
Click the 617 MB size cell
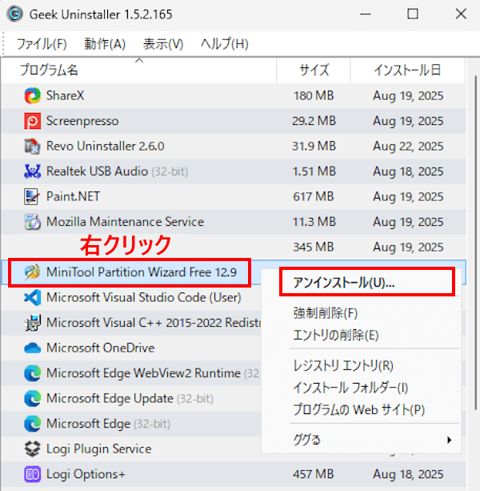[314, 197]
